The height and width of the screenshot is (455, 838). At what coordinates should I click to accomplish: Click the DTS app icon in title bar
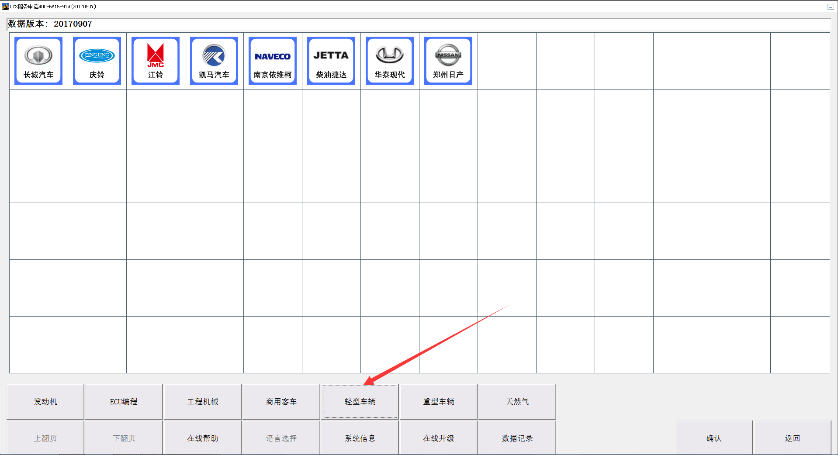(5, 6)
